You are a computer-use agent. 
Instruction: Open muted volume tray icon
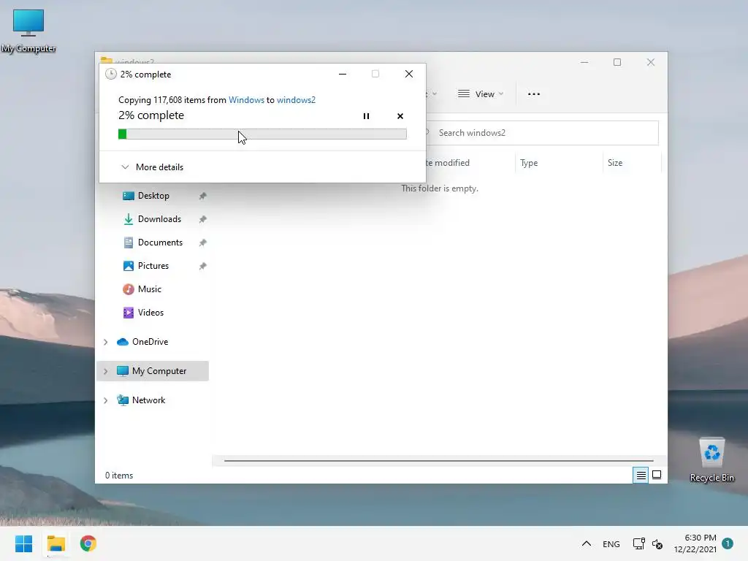click(657, 543)
